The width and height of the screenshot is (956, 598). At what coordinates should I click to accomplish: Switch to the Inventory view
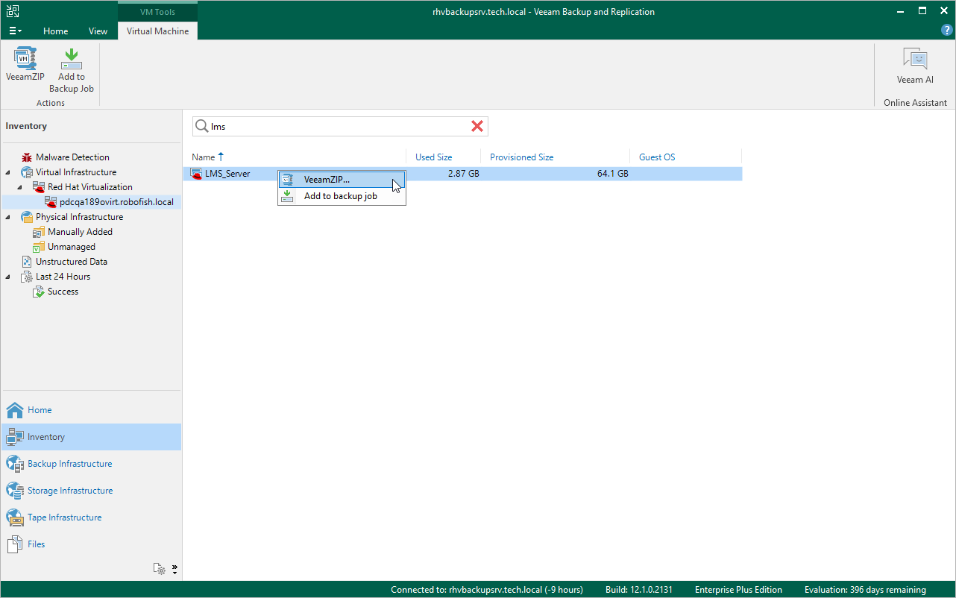[91, 437]
